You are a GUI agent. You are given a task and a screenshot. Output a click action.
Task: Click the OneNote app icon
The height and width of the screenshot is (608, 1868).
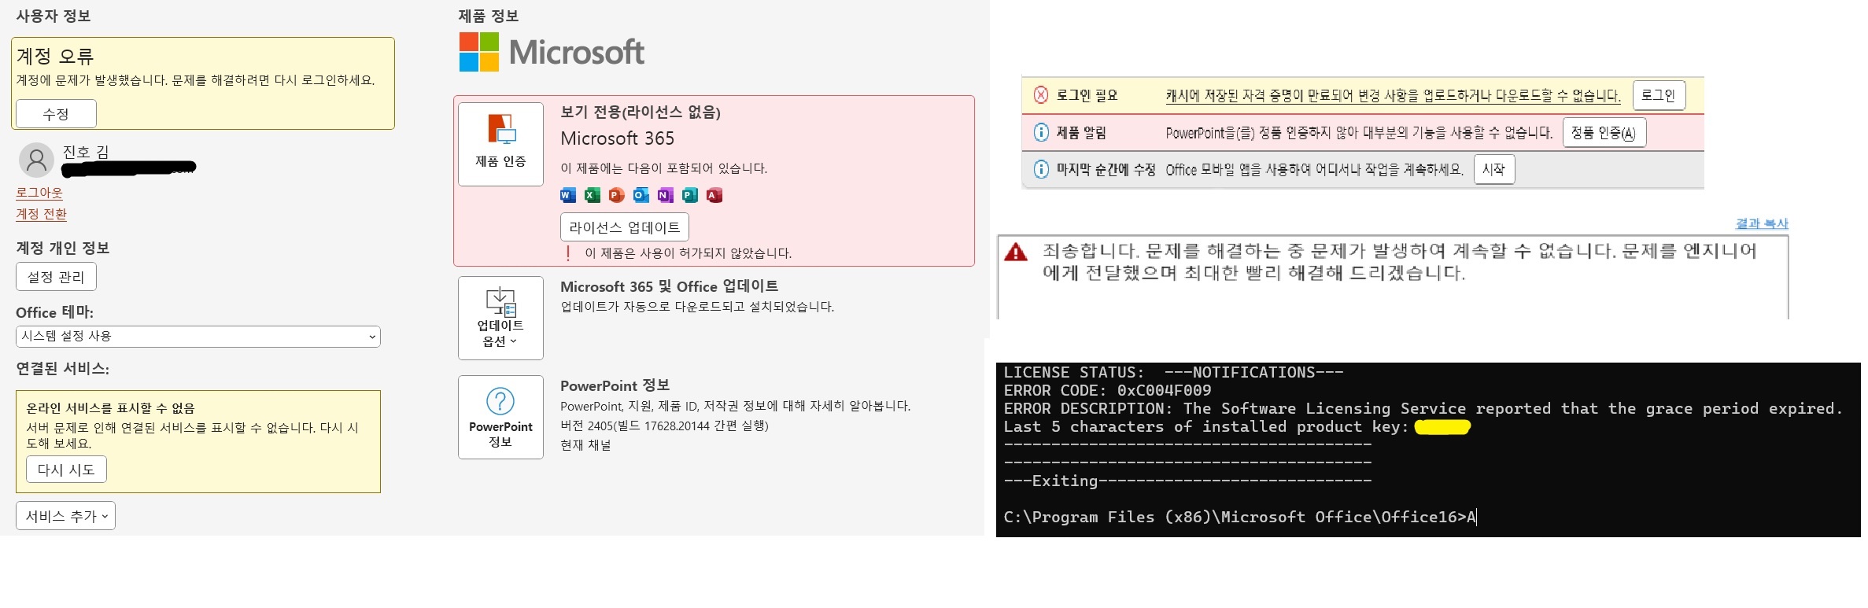666,195
